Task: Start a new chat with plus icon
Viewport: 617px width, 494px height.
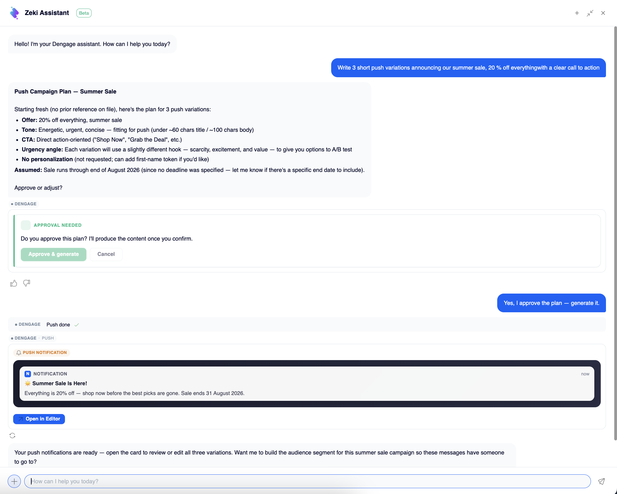Action: [577, 13]
